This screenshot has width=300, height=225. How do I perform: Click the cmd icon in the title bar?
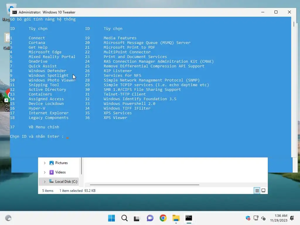point(15,12)
